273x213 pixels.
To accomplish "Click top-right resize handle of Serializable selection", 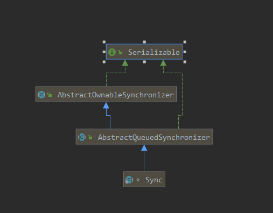I will point(185,42).
